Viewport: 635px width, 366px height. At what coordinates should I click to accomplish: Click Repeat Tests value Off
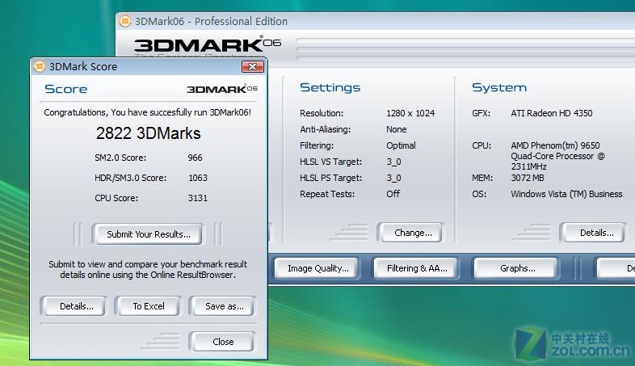point(393,194)
